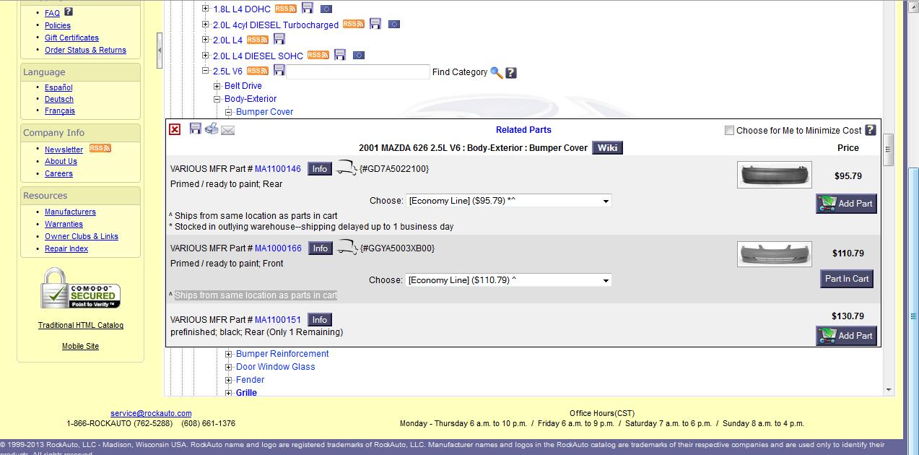This screenshot has width=919, height=455.
Task: Click the catalog vertical scrollbar thumb
Action: click(889, 149)
